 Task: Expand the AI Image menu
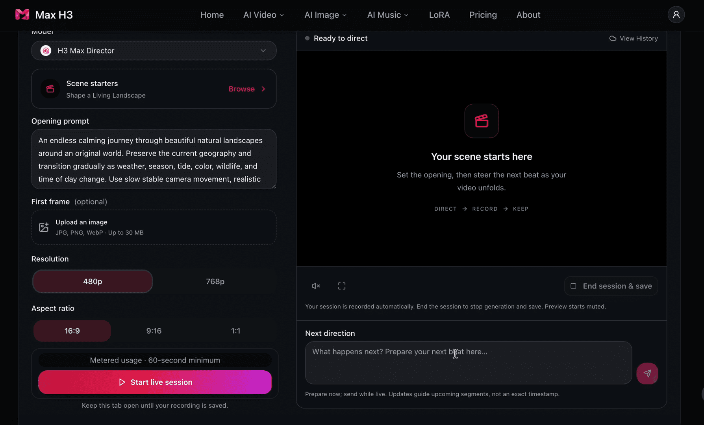click(x=326, y=15)
